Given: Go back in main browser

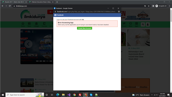Looking at the screenshot, I should pyautogui.click(x=3, y=6).
